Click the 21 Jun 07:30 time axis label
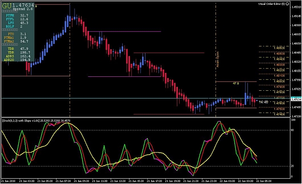Screen dimensions: 302x184 [x=63, y=181]
